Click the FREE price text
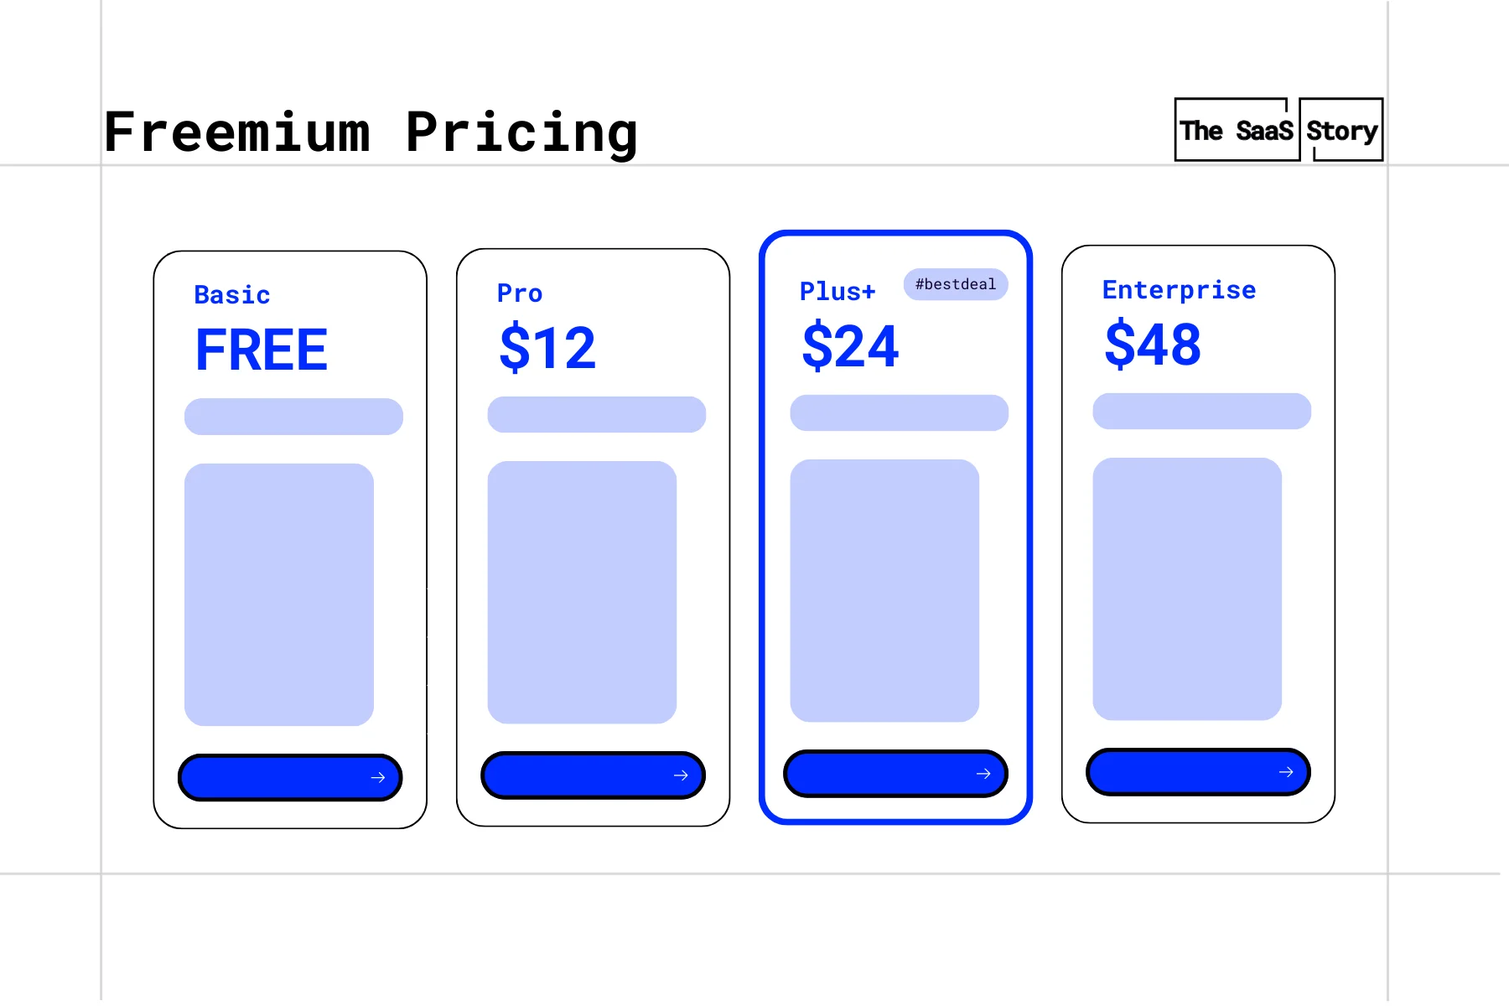Viewport: 1509px width, 1006px height. tap(262, 350)
